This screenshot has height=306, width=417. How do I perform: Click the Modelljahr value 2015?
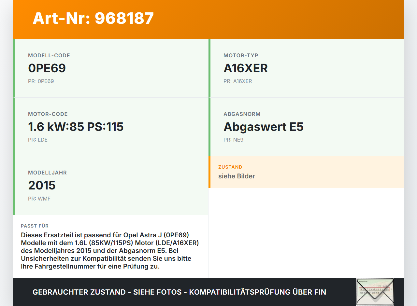(x=42, y=185)
